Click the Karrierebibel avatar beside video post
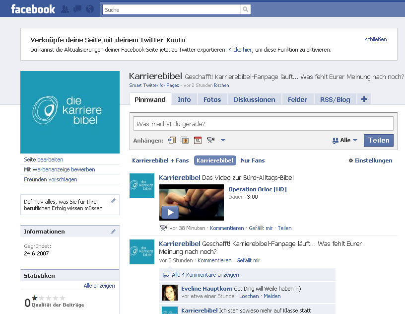Screen dimensions: 405x314 142,186
